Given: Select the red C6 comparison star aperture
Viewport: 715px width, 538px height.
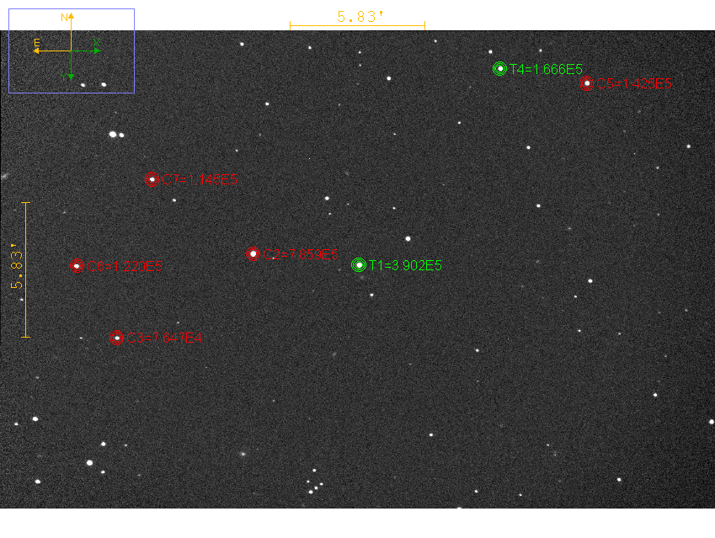Looking at the screenshot, I should (x=77, y=265).
